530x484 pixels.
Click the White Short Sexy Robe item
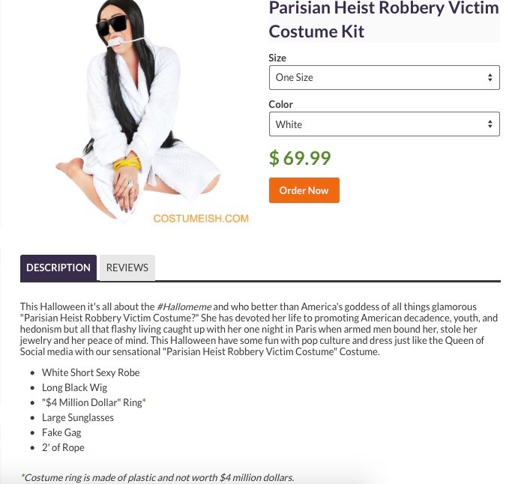coord(91,372)
